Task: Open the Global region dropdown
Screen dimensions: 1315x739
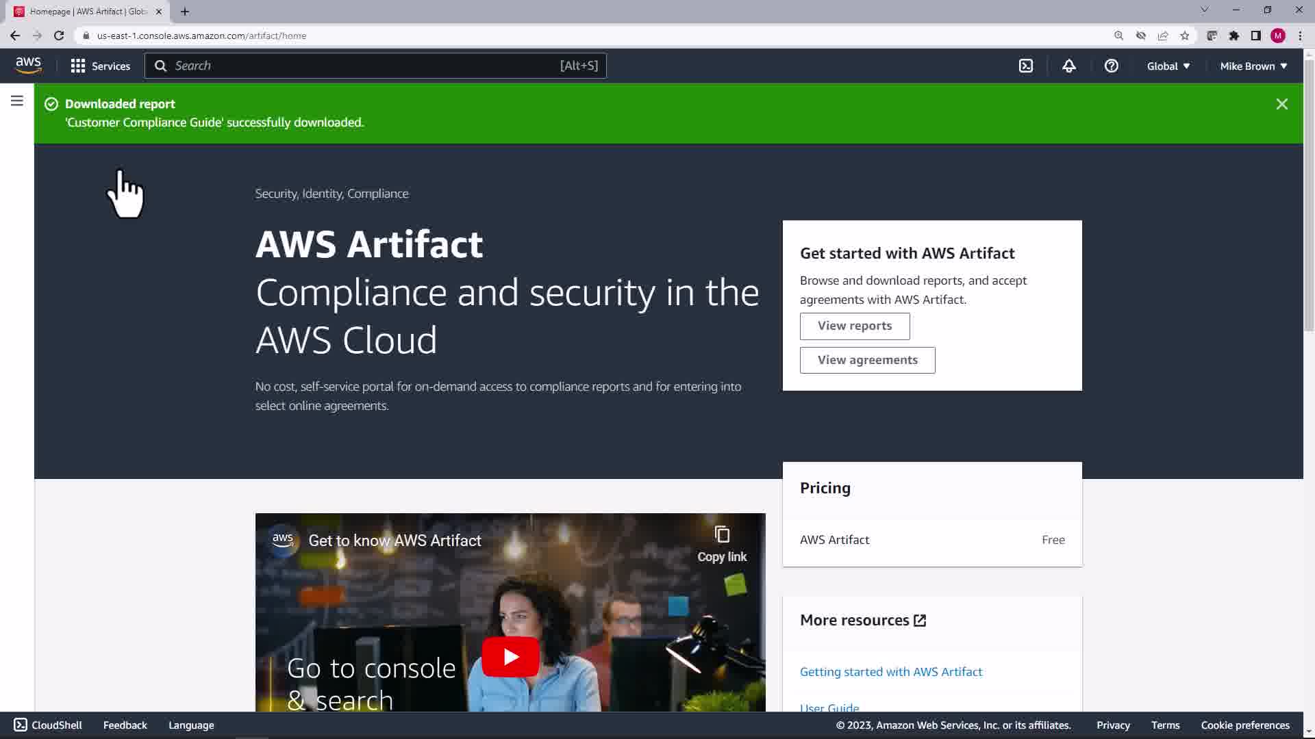Action: coord(1168,66)
